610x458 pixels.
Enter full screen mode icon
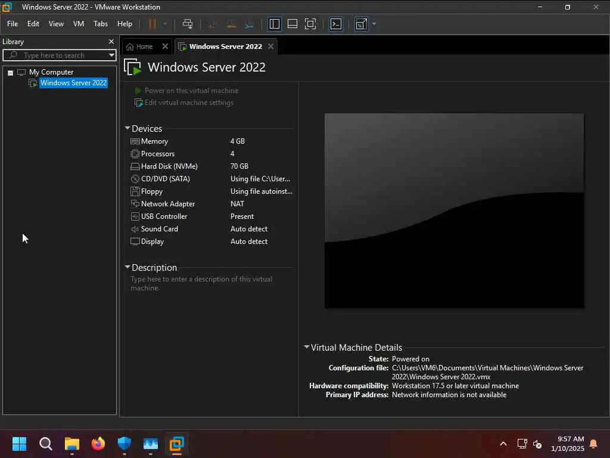pos(310,24)
